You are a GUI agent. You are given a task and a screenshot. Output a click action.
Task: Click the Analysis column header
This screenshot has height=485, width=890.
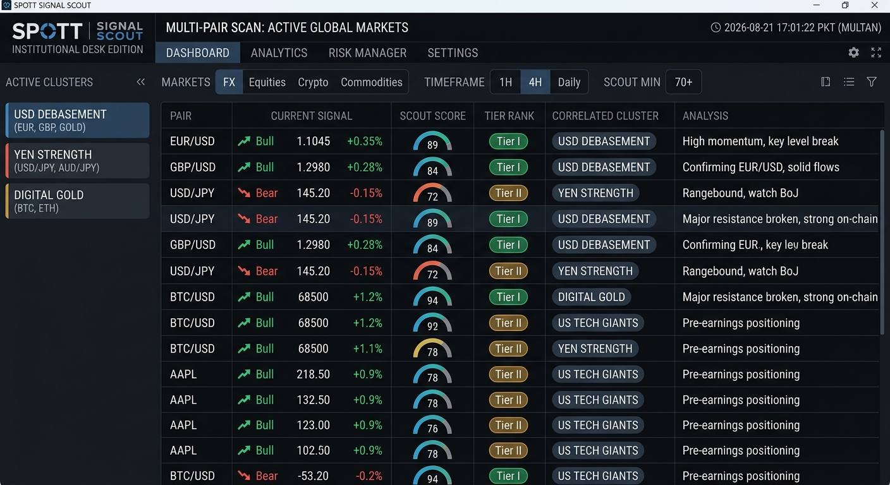(x=705, y=116)
